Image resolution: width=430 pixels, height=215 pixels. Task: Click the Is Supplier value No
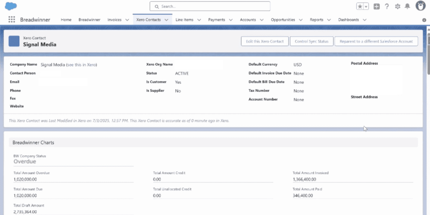(178, 91)
